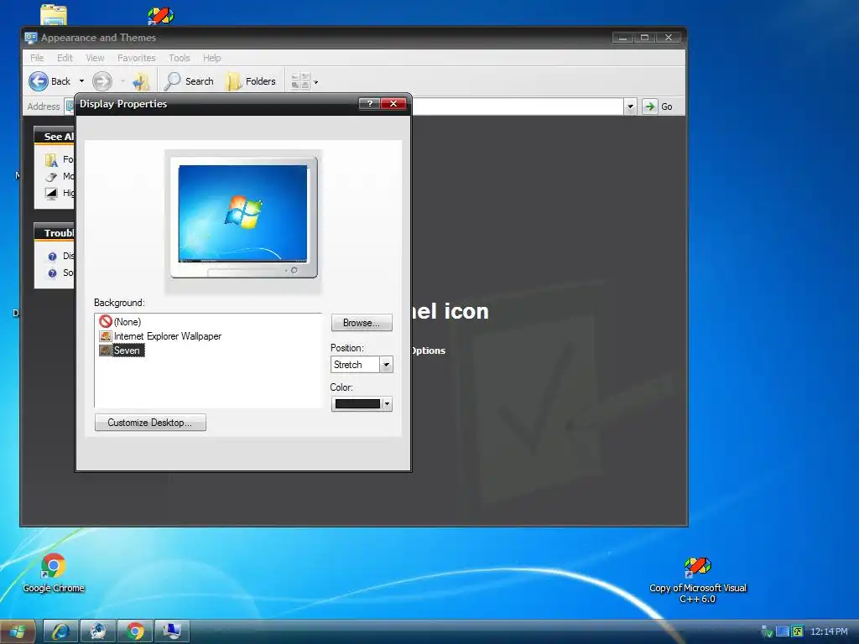859x644 pixels.
Task: Click the Customize Desktop... button
Action: point(150,423)
